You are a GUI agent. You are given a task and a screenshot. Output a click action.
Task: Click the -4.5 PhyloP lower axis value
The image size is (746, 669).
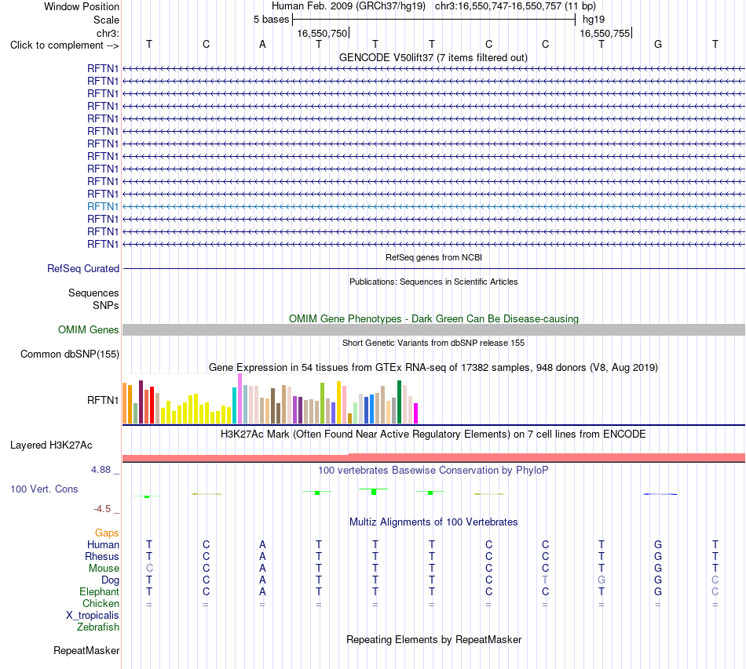(x=102, y=509)
